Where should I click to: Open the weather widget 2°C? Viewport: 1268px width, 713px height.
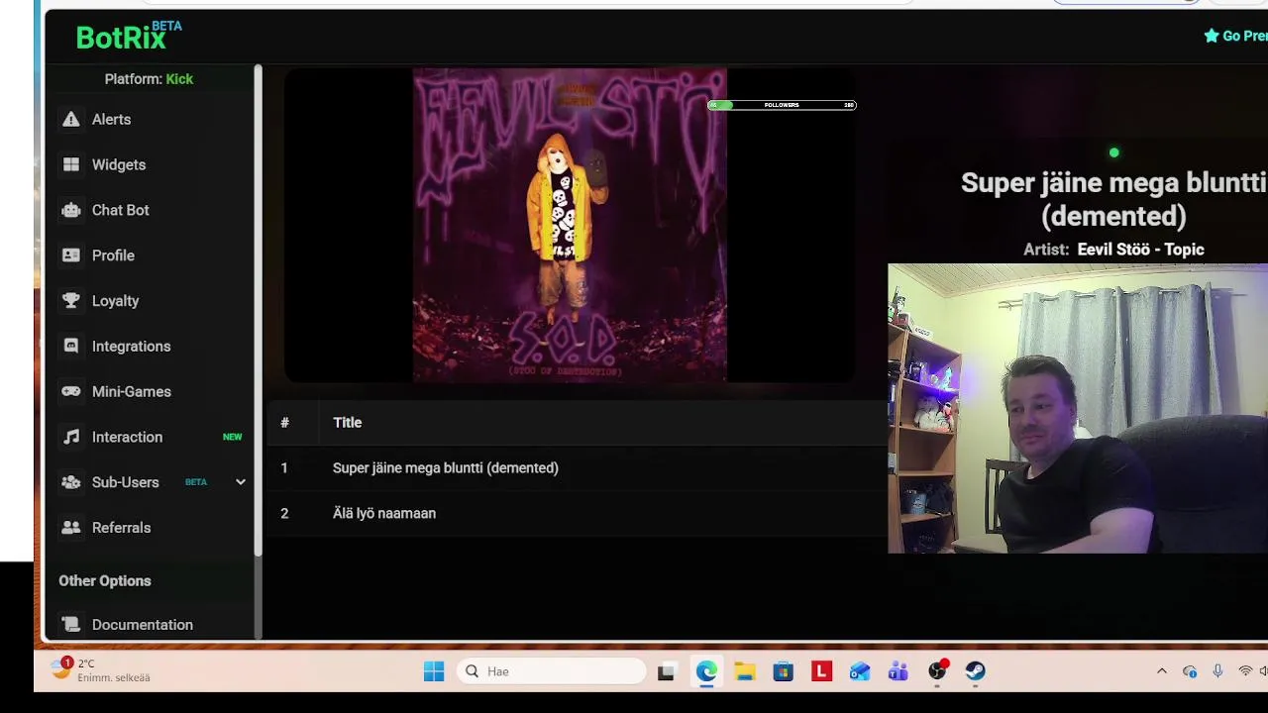tap(102, 670)
